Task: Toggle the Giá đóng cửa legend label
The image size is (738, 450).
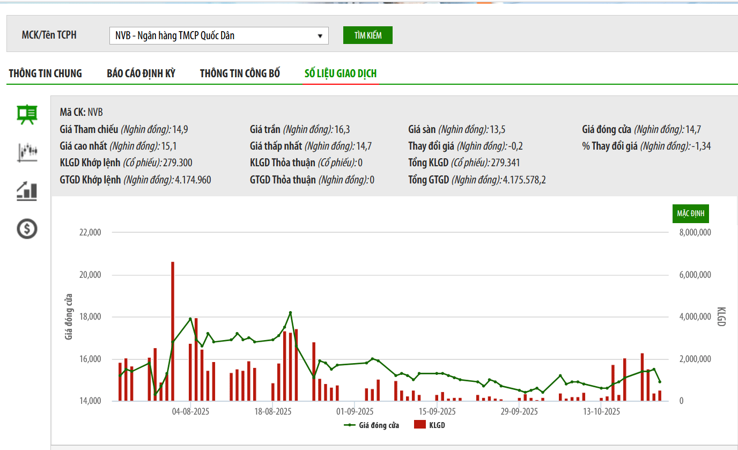Action: point(379,425)
